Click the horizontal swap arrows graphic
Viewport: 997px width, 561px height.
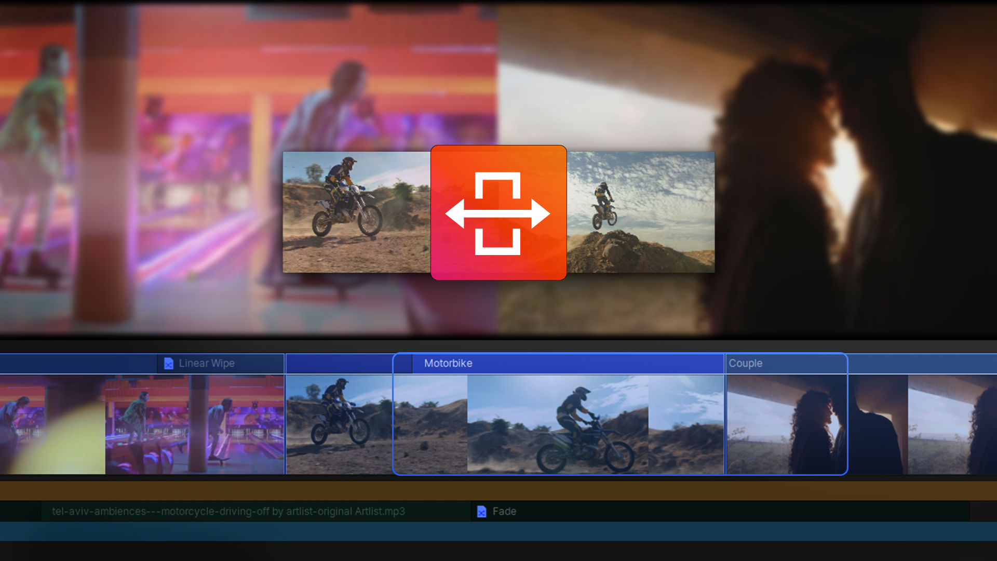pyautogui.click(x=497, y=212)
